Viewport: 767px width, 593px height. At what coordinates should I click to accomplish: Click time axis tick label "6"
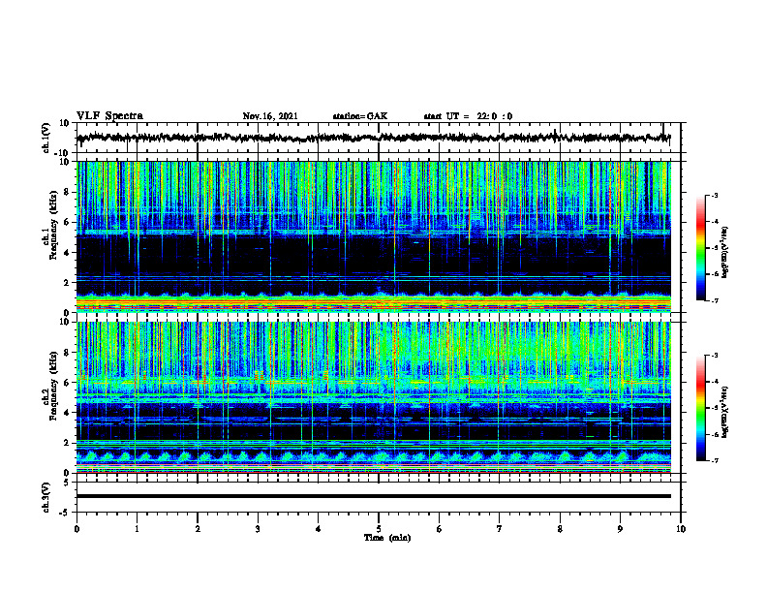pyautogui.click(x=440, y=529)
